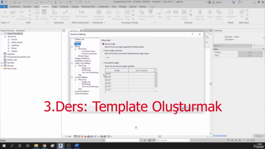Select the 'Use any angle' radio button
Viewport: 265px width, 149px height.
point(103,44)
